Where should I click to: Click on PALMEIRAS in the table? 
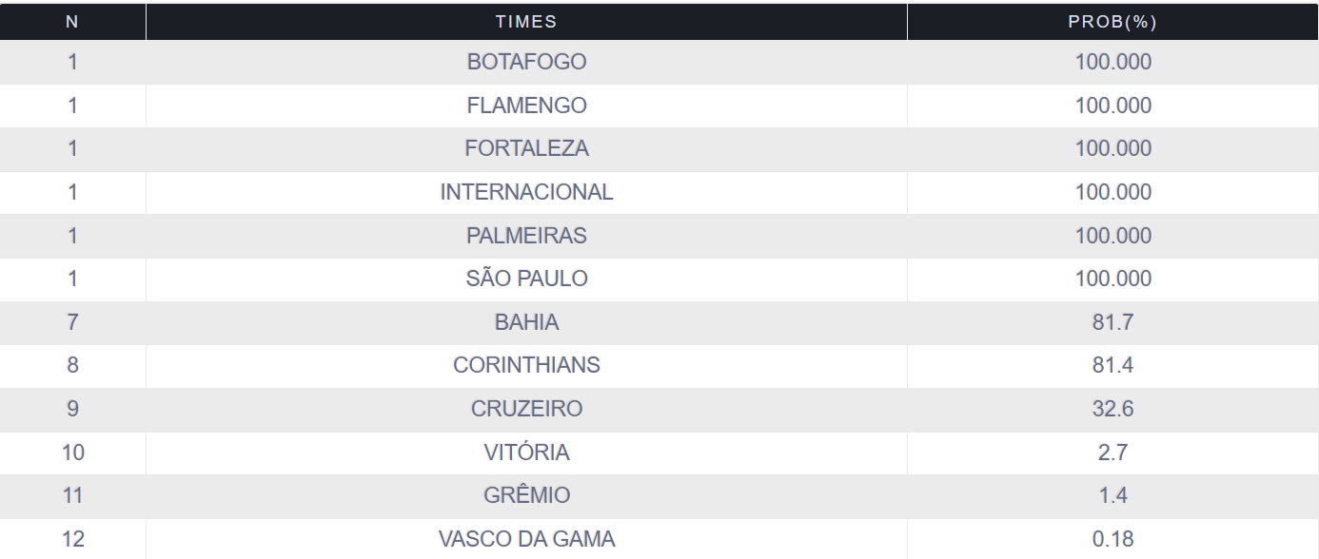tap(526, 236)
